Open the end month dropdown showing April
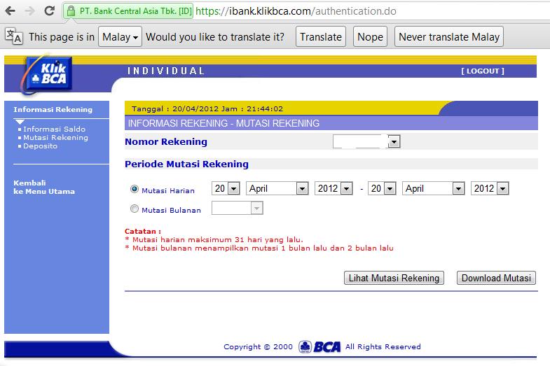This screenshot has height=366, width=550. (x=433, y=188)
